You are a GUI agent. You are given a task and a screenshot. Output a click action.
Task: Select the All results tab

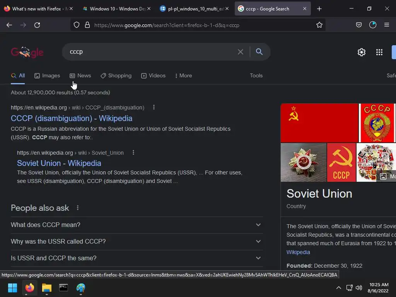tap(18, 75)
